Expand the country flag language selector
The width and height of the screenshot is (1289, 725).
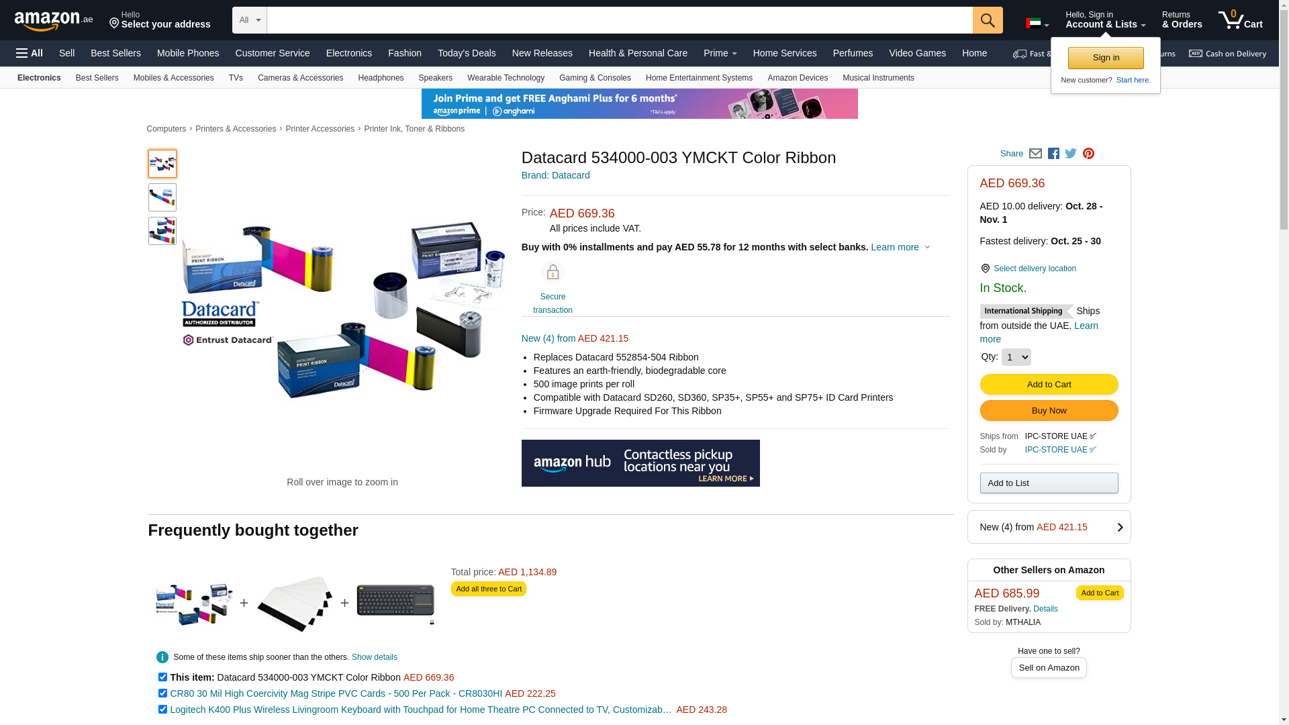[x=1037, y=24]
